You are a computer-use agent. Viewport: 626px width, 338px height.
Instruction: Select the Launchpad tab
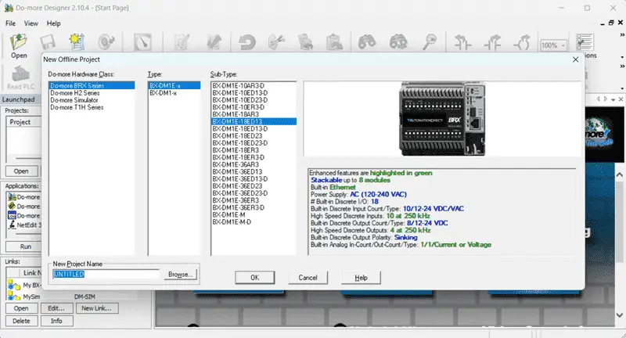(x=18, y=99)
